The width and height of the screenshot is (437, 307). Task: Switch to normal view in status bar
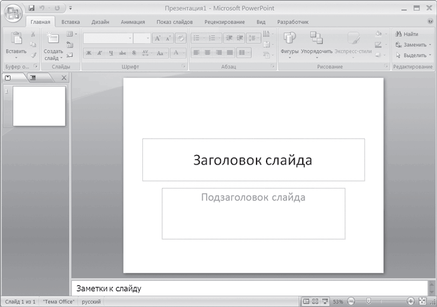click(x=307, y=301)
